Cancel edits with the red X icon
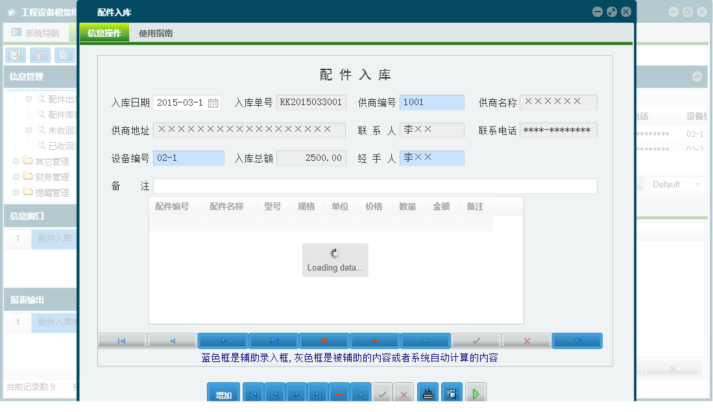Image resolution: width=713 pixels, height=412 pixels. 526,341
